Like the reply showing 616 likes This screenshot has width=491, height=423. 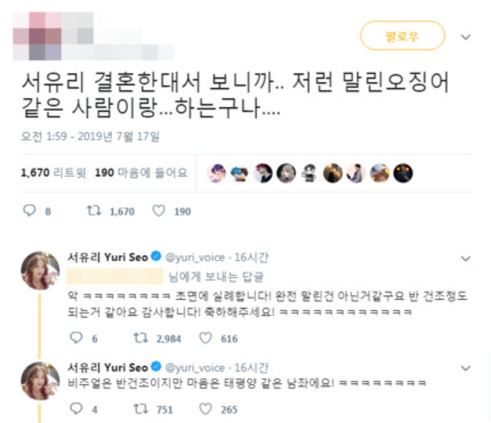pos(206,338)
